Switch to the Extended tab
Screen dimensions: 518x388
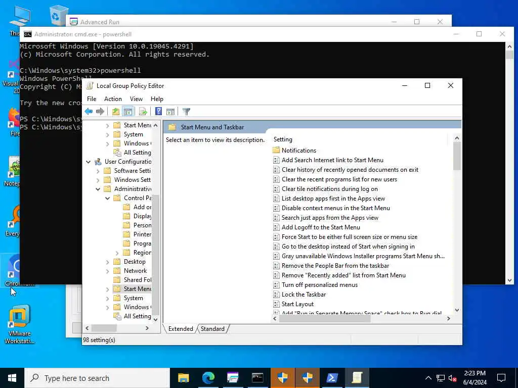181,328
